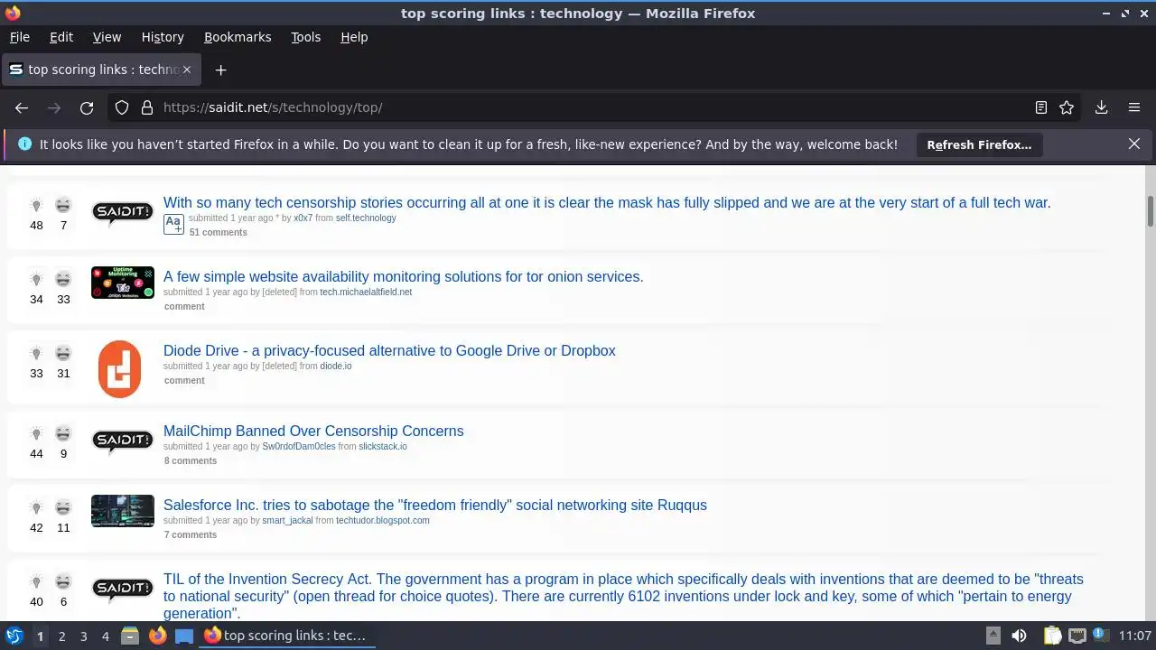Screen dimensions: 1156x650
Task: Vote funny on MailChimp Banned post
Action: click(x=63, y=433)
